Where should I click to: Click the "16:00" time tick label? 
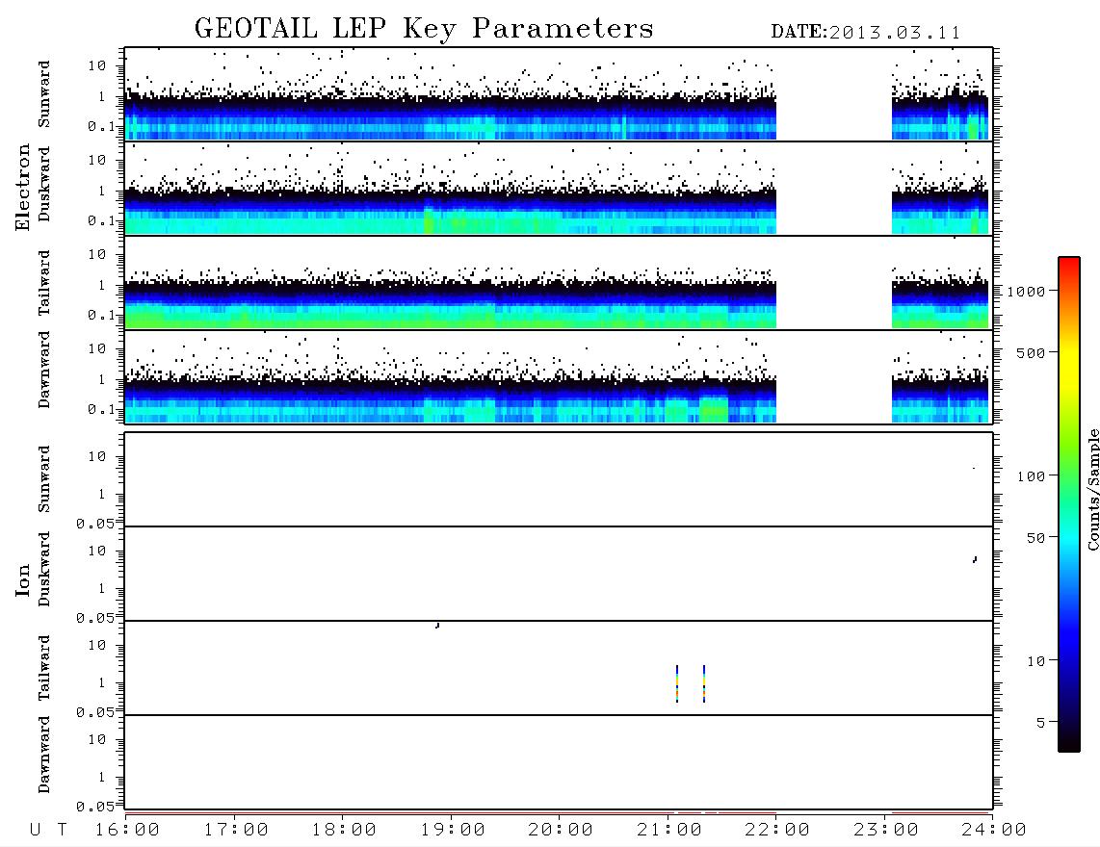pos(128,831)
